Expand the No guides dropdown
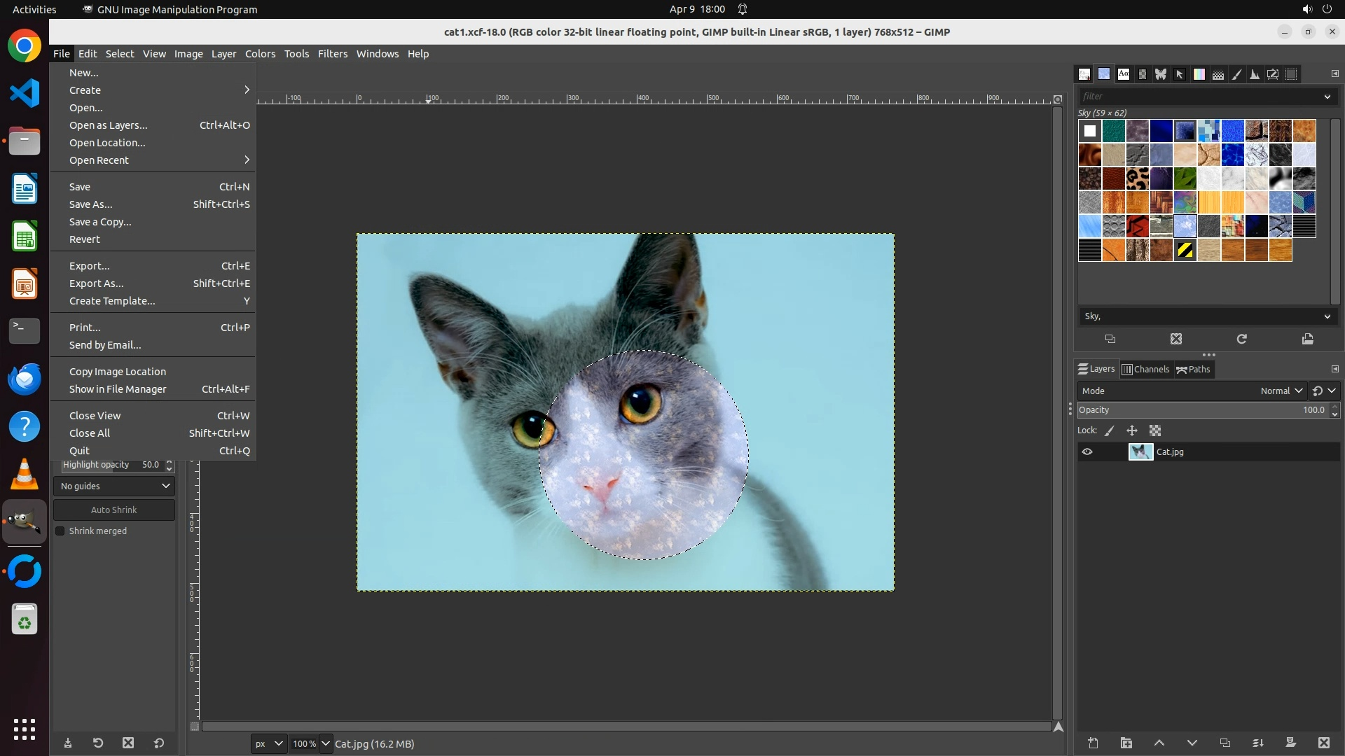 (114, 486)
